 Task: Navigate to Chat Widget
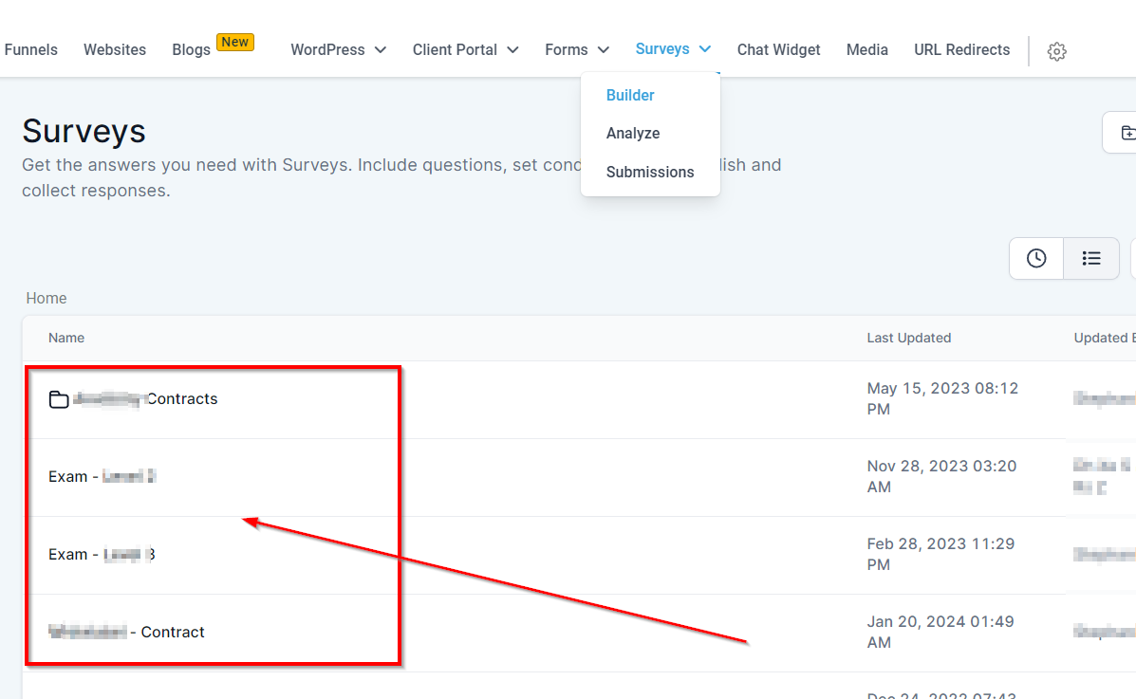(778, 49)
